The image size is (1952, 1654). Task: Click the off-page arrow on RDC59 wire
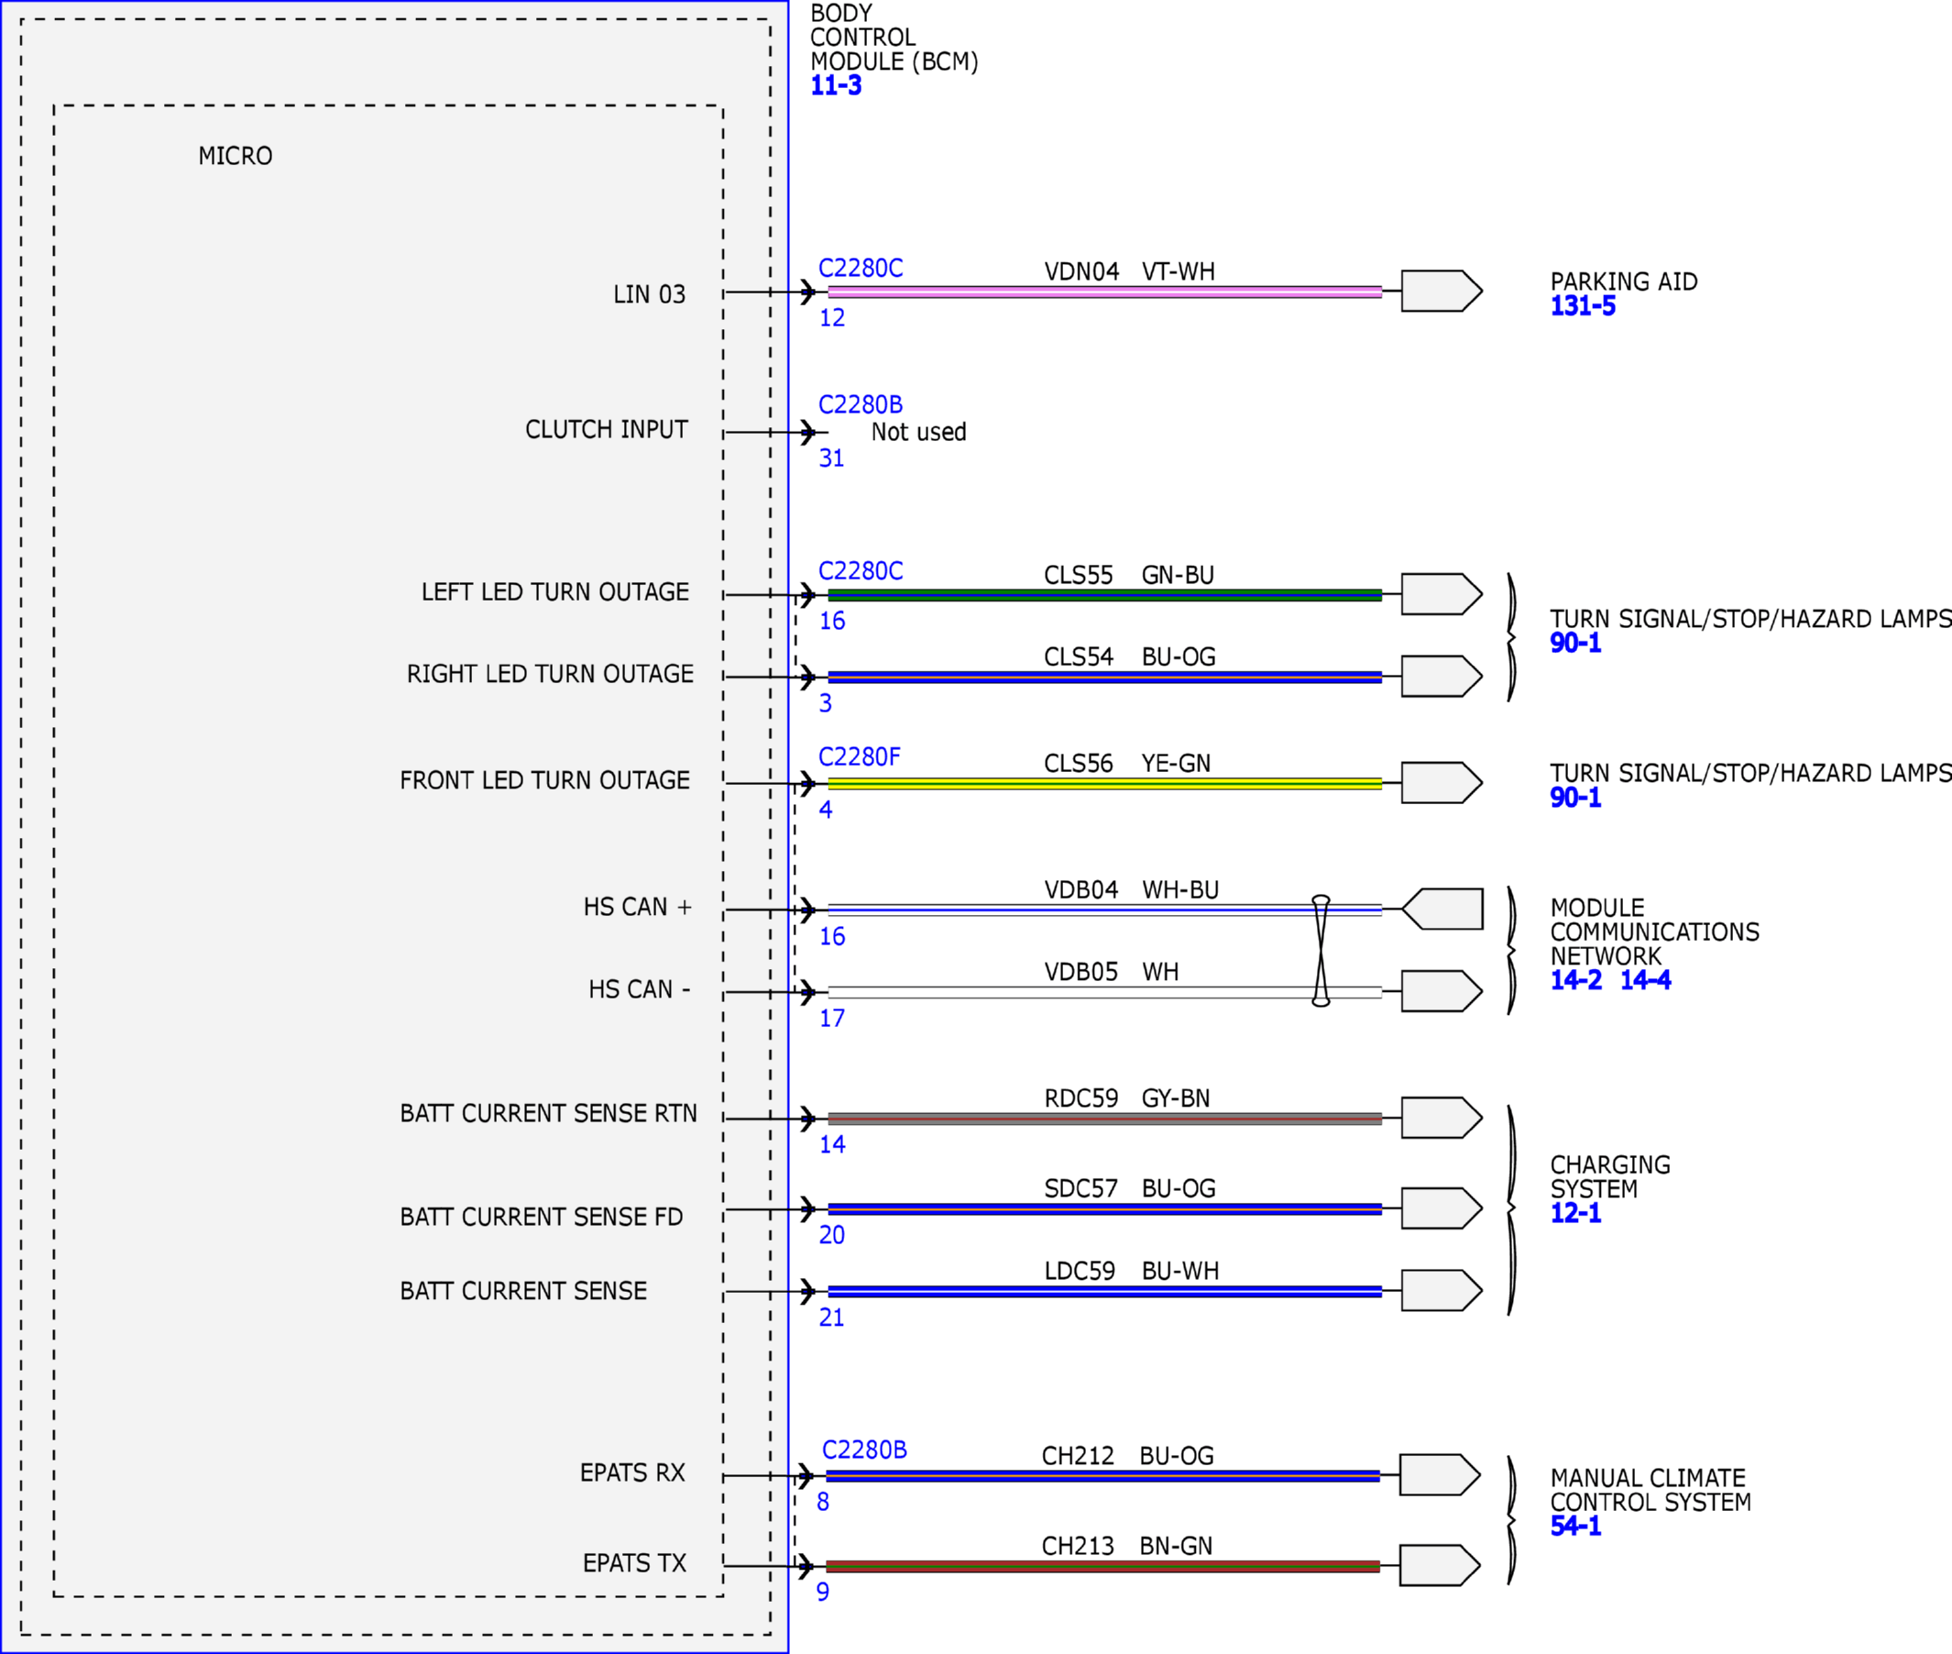click(x=1442, y=1118)
